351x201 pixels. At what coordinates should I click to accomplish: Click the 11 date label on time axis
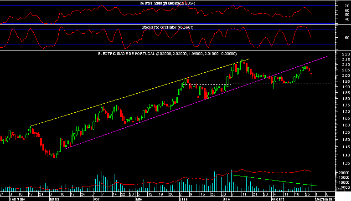click(286, 194)
